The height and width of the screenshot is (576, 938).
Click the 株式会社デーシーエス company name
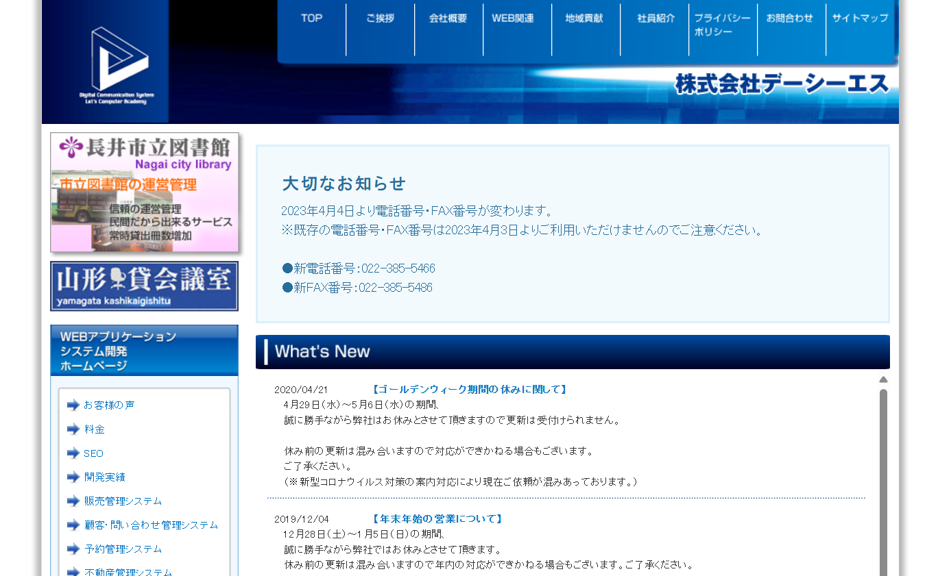click(782, 84)
